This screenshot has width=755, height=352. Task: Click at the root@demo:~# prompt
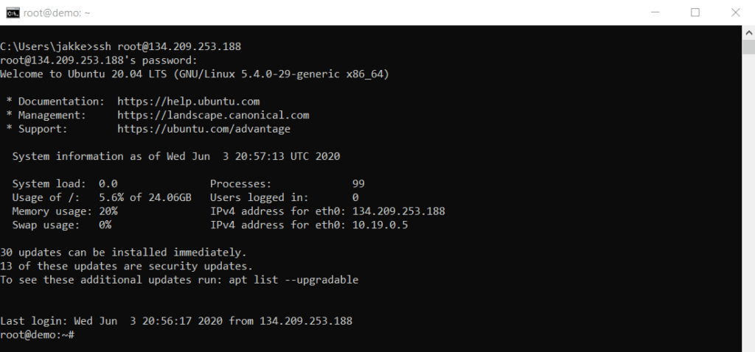(37, 335)
